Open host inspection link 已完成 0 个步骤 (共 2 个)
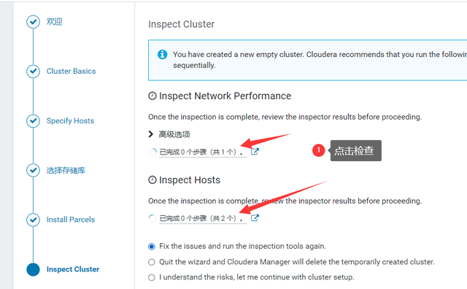The image size is (467, 289). pyautogui.click(x=201, y=218)
